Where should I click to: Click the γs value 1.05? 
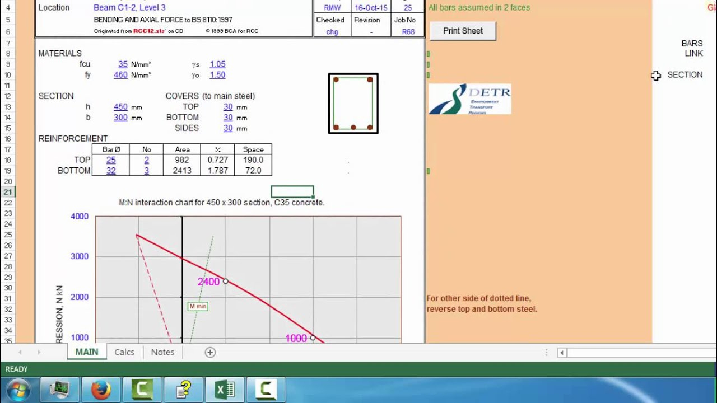[217, 64]
